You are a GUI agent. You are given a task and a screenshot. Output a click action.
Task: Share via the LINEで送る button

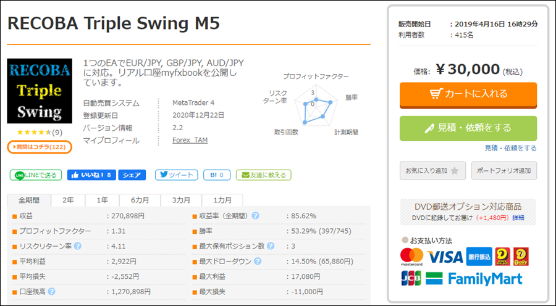[x=35, y=175]
